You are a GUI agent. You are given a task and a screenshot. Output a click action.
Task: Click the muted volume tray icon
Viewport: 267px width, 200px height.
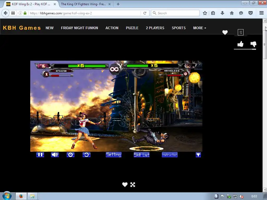coord(241,196)
